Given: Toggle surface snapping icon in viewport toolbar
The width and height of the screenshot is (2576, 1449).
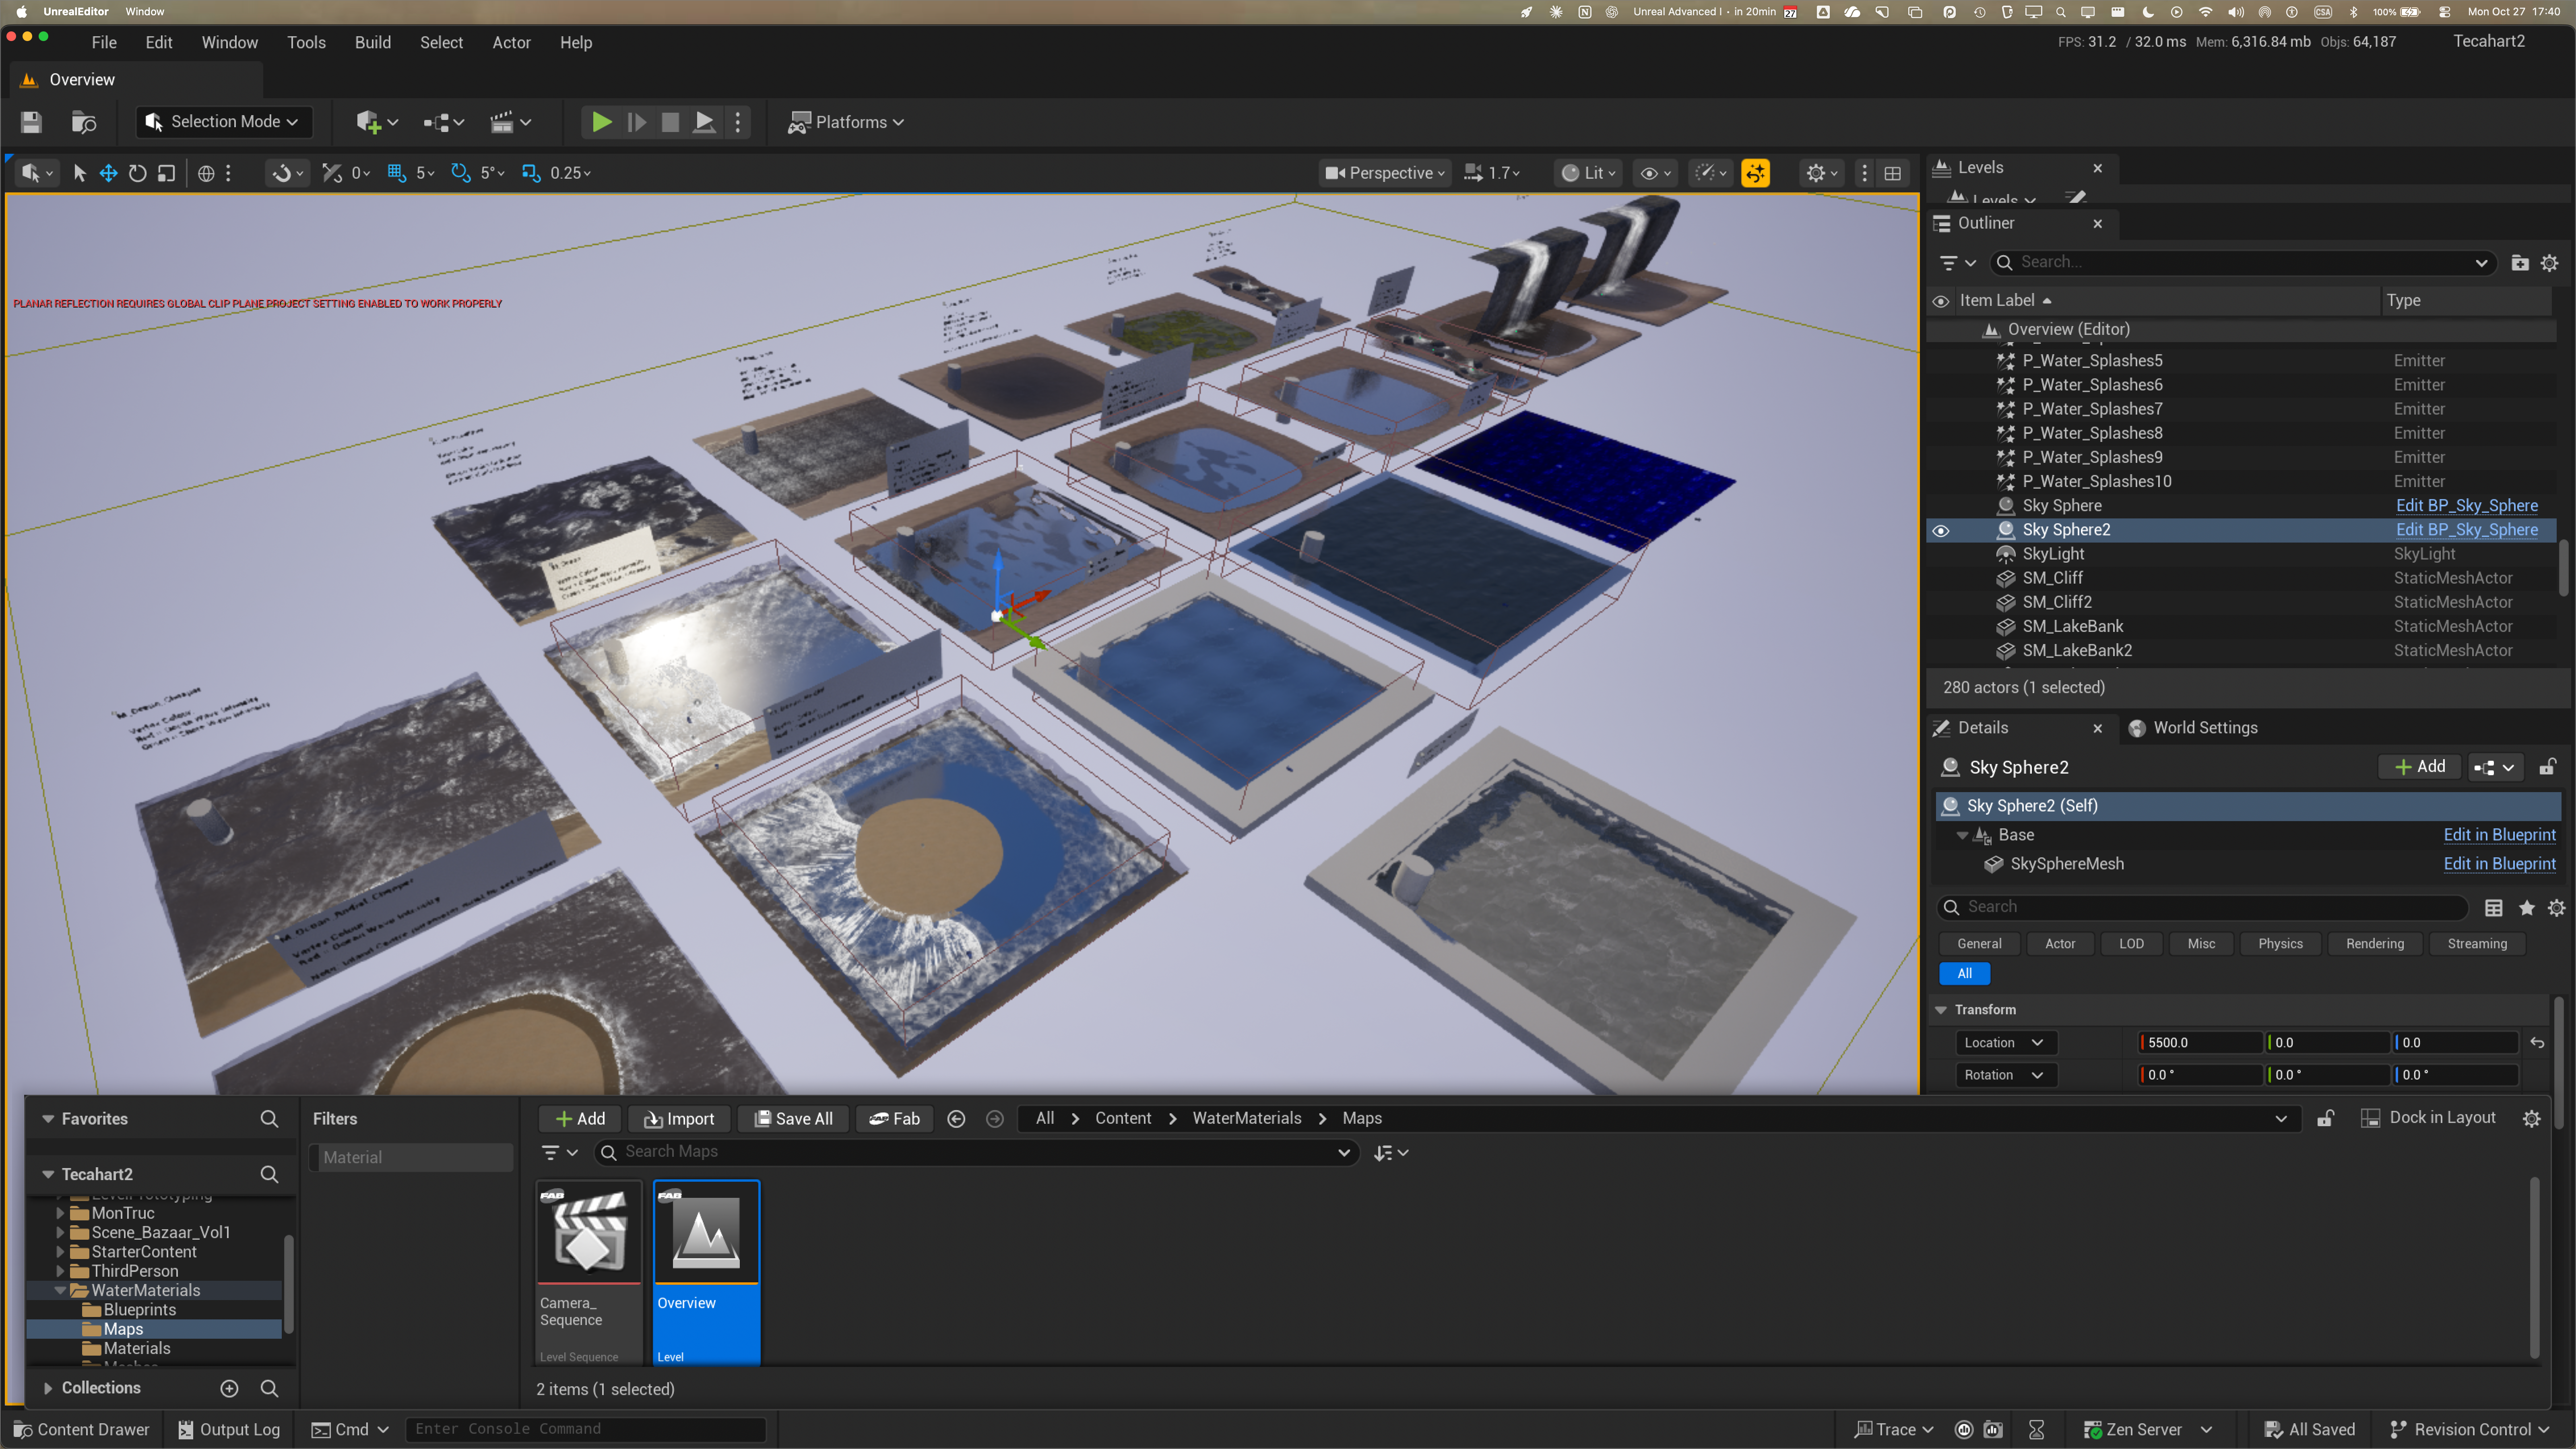Looking at the screenshot, I should click(332, 173).
